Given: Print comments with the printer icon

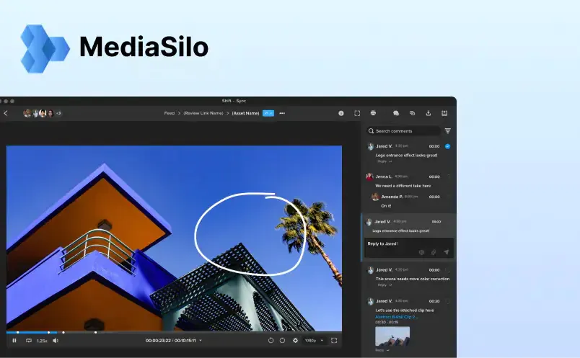Looking at the screenshot, I should 373,113.
